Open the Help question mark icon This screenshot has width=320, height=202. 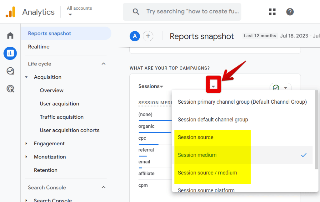click(290, 12)
